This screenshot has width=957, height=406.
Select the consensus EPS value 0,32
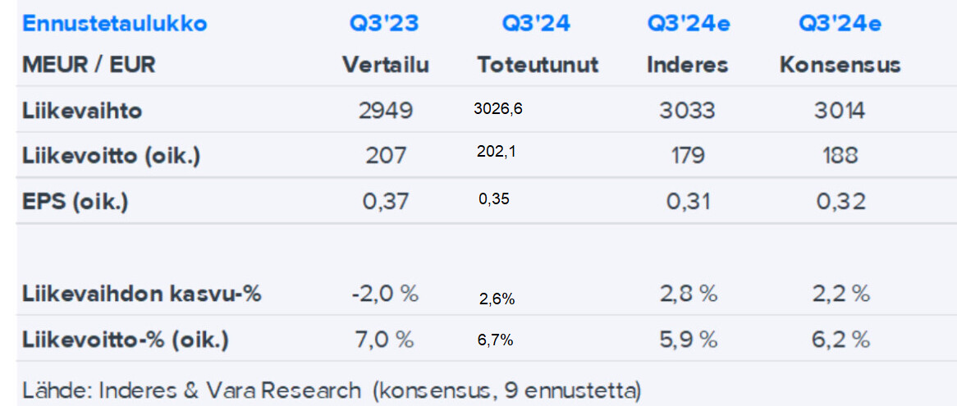point(840,202)
